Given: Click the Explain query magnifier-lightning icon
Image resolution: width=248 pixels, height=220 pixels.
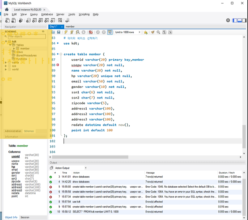Looking at the screenshot, I should coord(78,32).
